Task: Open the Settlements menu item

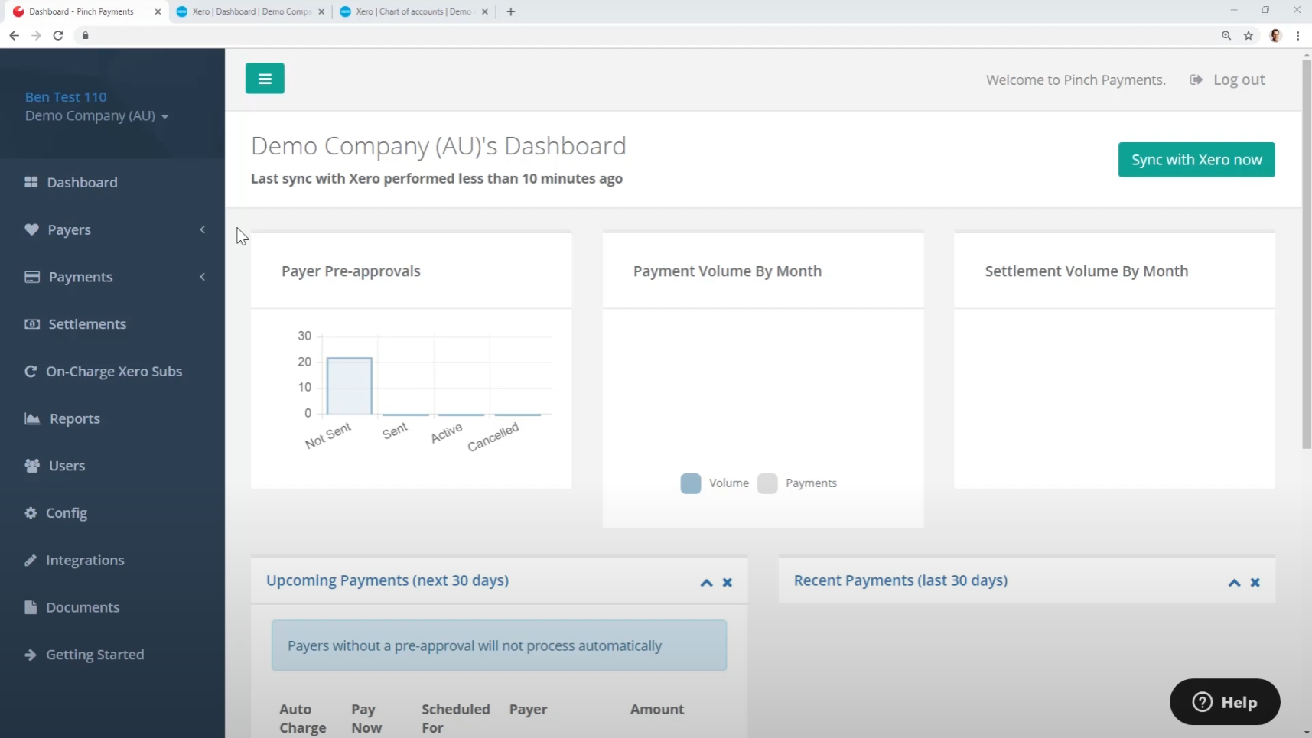Action: pos(112,324)
